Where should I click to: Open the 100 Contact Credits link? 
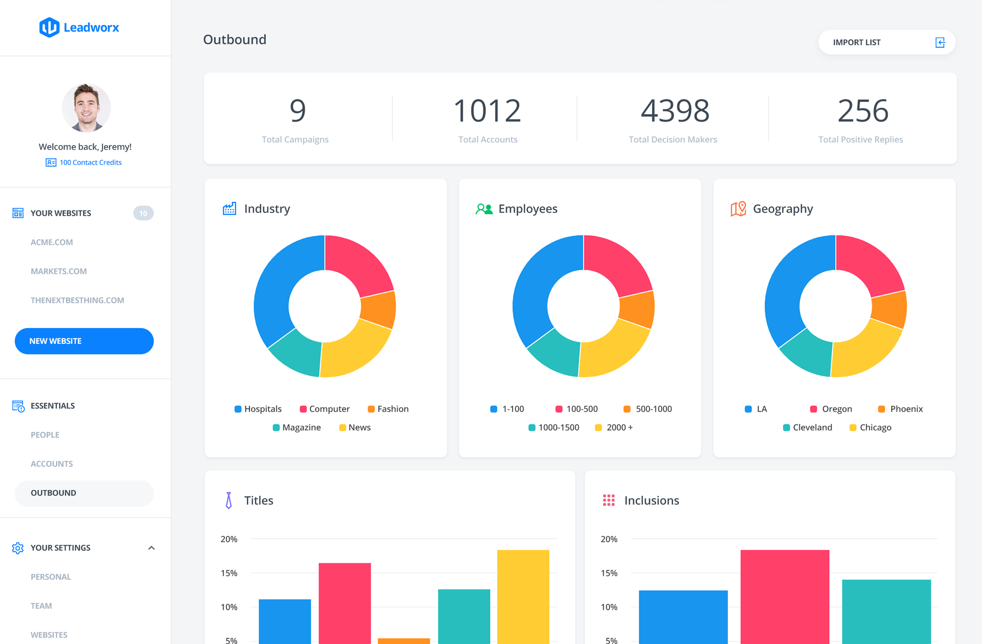point(91,162)
